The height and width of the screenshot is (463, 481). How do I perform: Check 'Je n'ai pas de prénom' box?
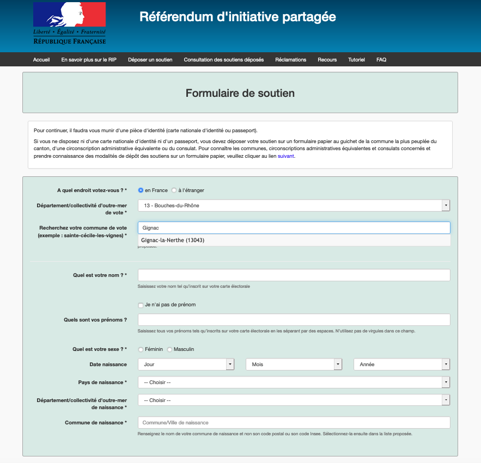click(x=141, y=305)
